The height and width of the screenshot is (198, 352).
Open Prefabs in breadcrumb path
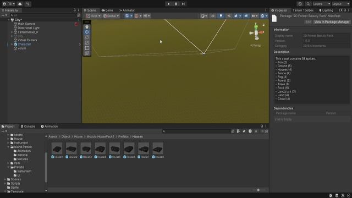click(x=123, y=136)
